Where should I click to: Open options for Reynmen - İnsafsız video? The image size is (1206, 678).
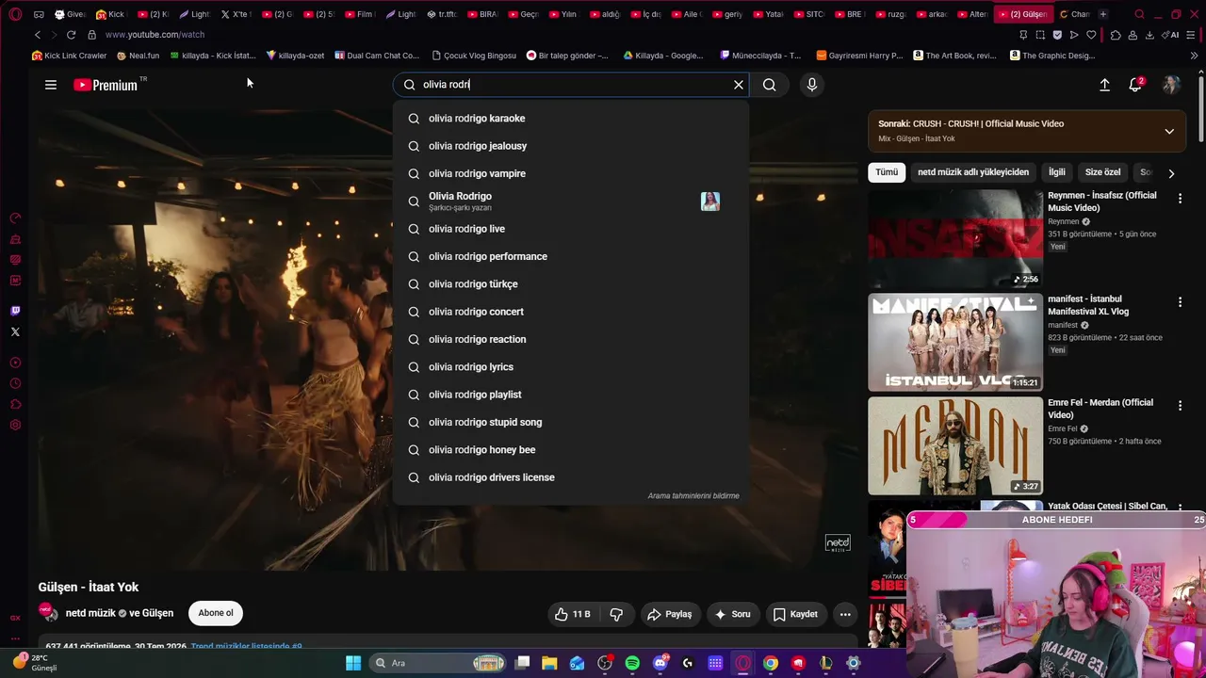pyautogui.click(x=1180, y=199)
